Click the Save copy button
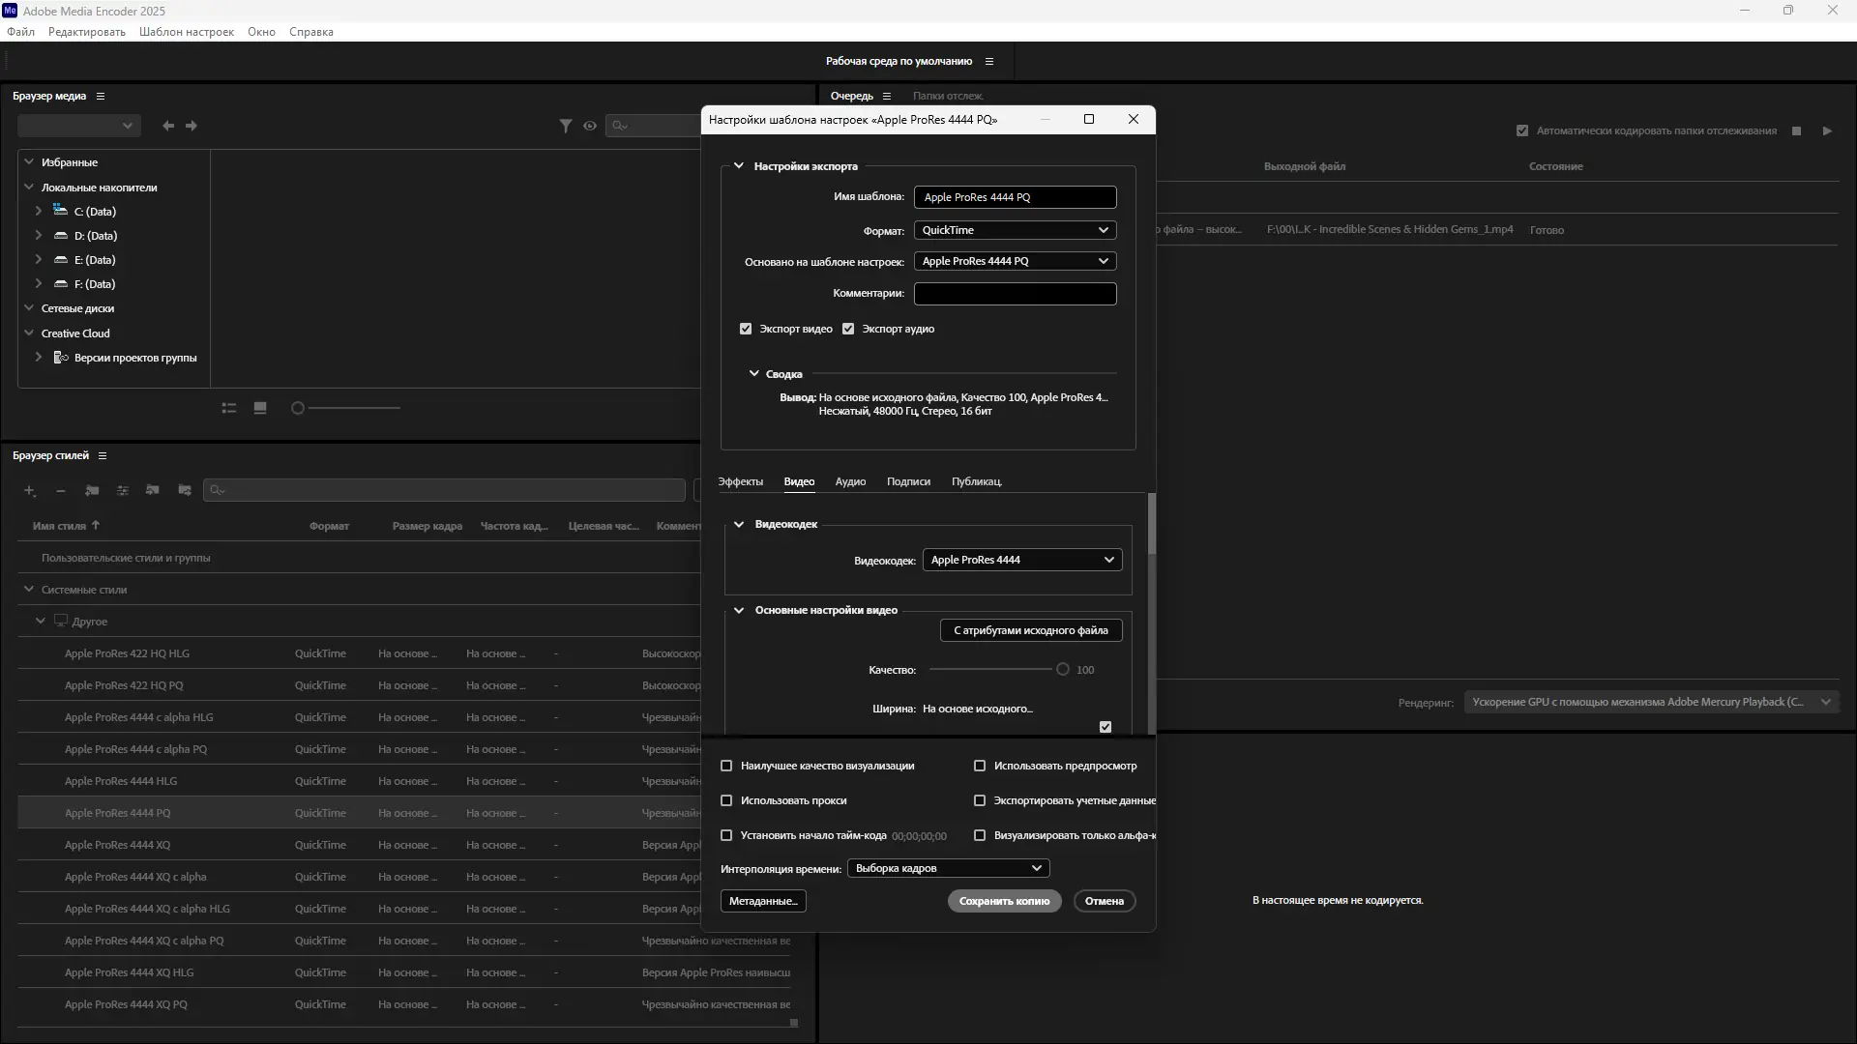This screenshot has width=1857, height=1044. [1004, 901]
